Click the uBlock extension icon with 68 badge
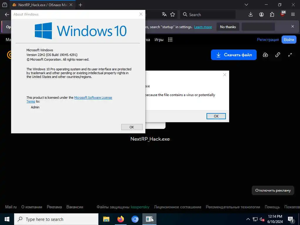 [x=283, y=14]
